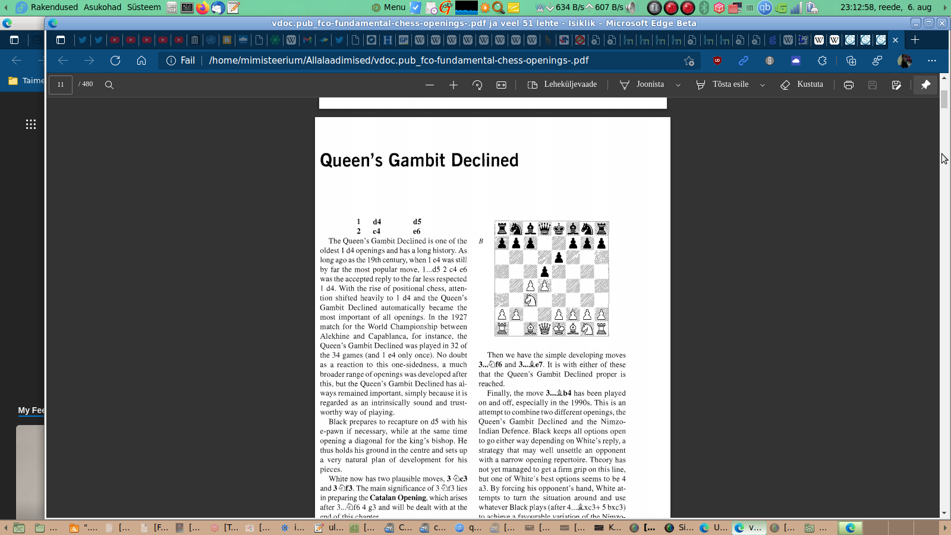Click the scrollbar down arrow
Viewport: 951px width, 535px height.
point(944,513)
